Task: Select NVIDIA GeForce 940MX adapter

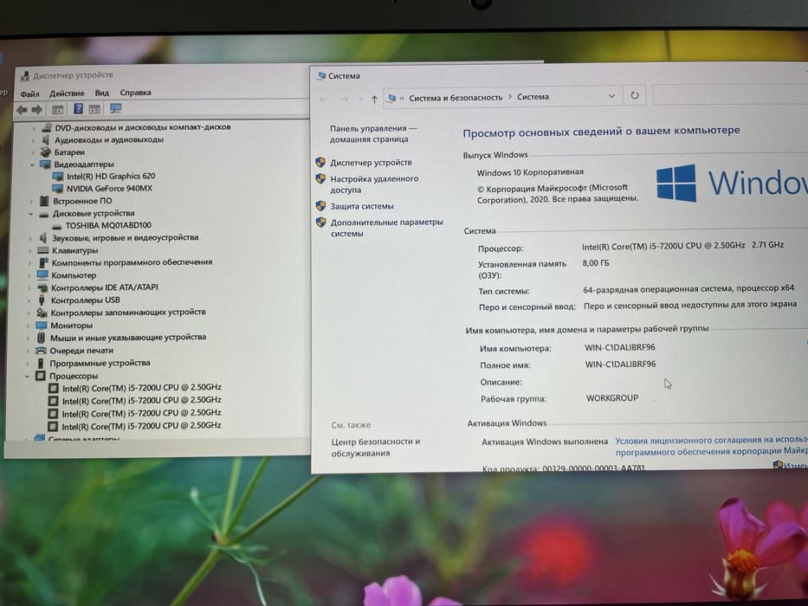Action: click(109, 189)
